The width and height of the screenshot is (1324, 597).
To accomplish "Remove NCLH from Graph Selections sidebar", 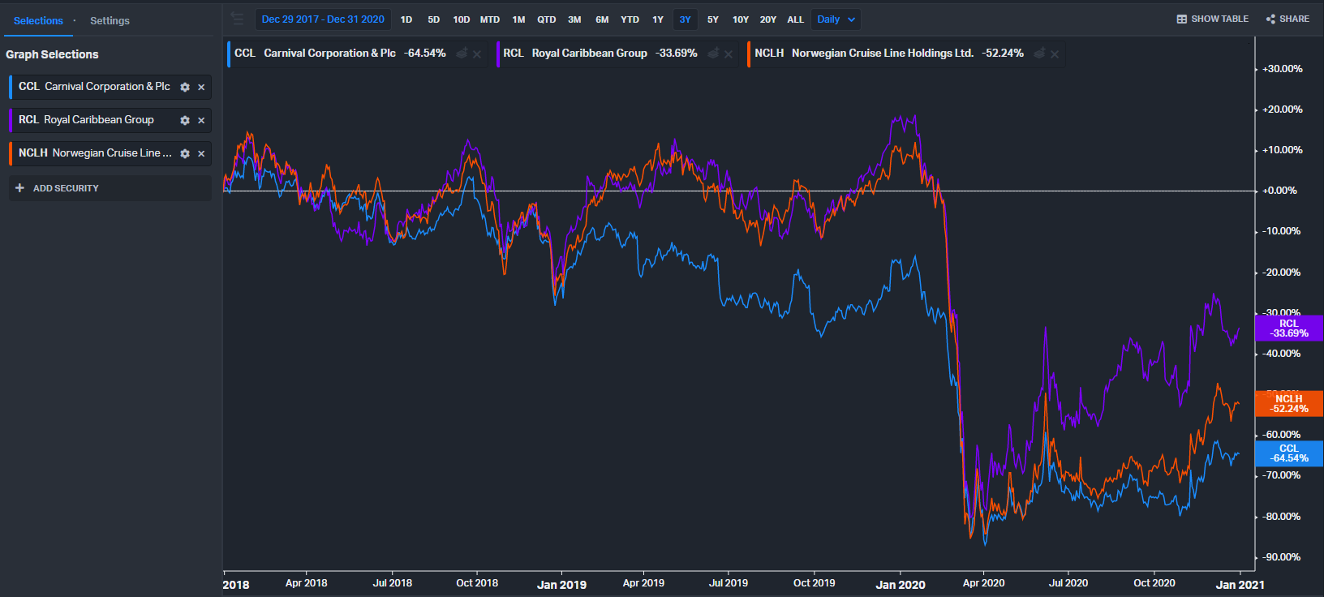I will pyautogui.click(x=201, y=153).
